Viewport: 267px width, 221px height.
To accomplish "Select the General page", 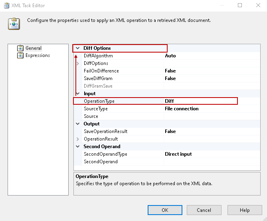I will (34, 48).
